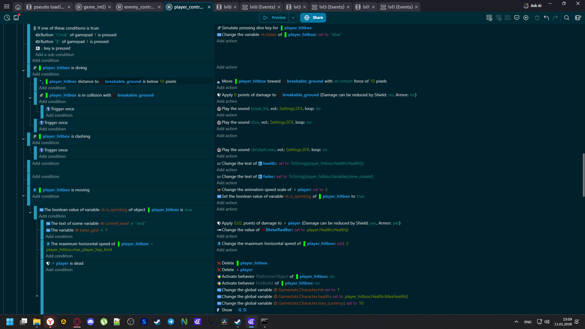Open the Preview options dropdown arrow
The image size is (585, 329).
(x=293, y=18)
